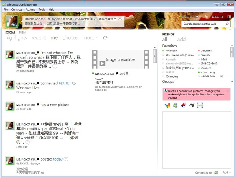236x178 pixels.
Task: Open the File menu
Action: tap(6, 9)
